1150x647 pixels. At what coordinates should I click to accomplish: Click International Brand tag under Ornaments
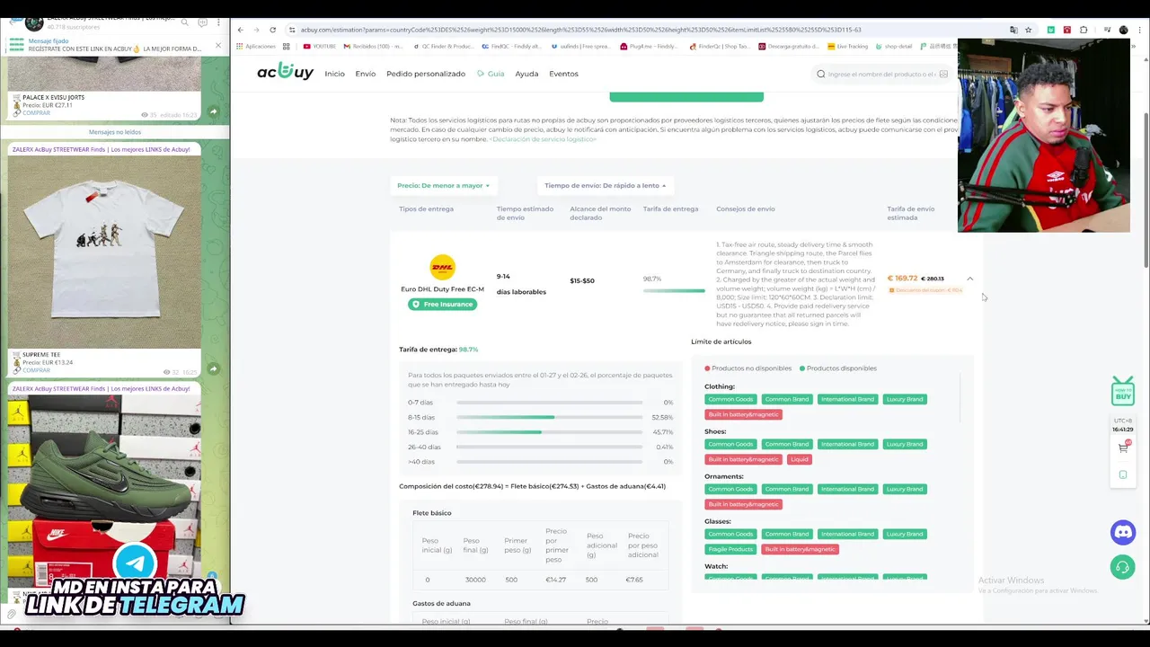[847, 489]
